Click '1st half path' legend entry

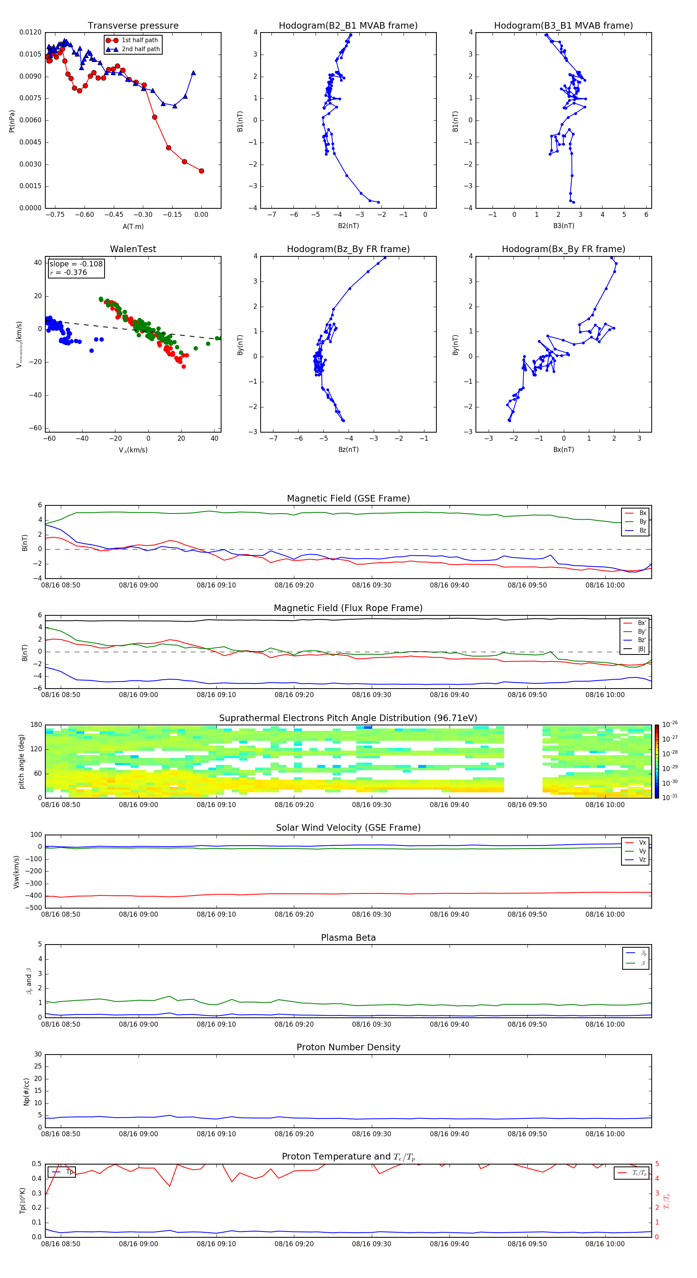(133, 40)
